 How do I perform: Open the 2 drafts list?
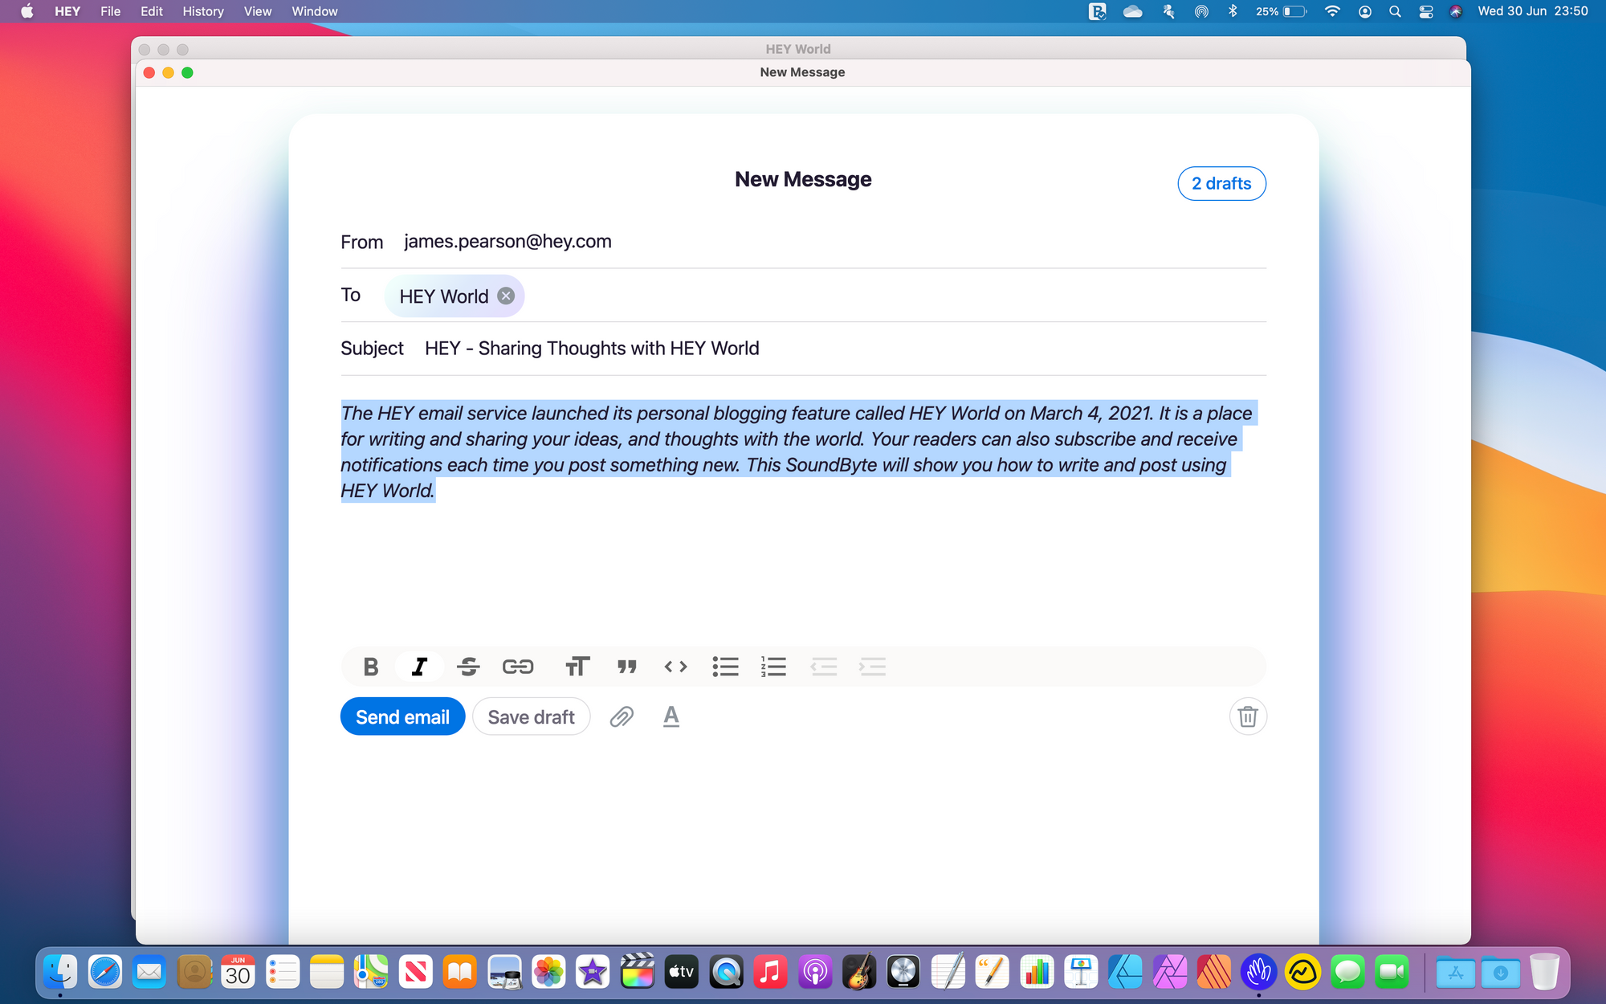1221,183
